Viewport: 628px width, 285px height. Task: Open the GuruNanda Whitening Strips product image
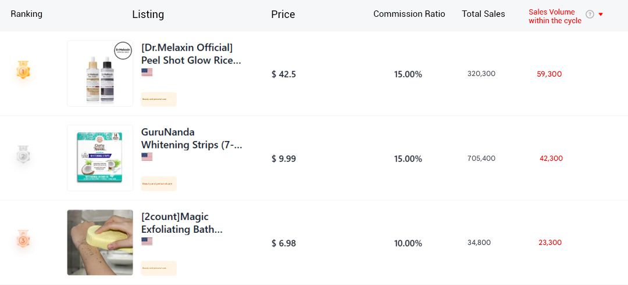[100, 158]
